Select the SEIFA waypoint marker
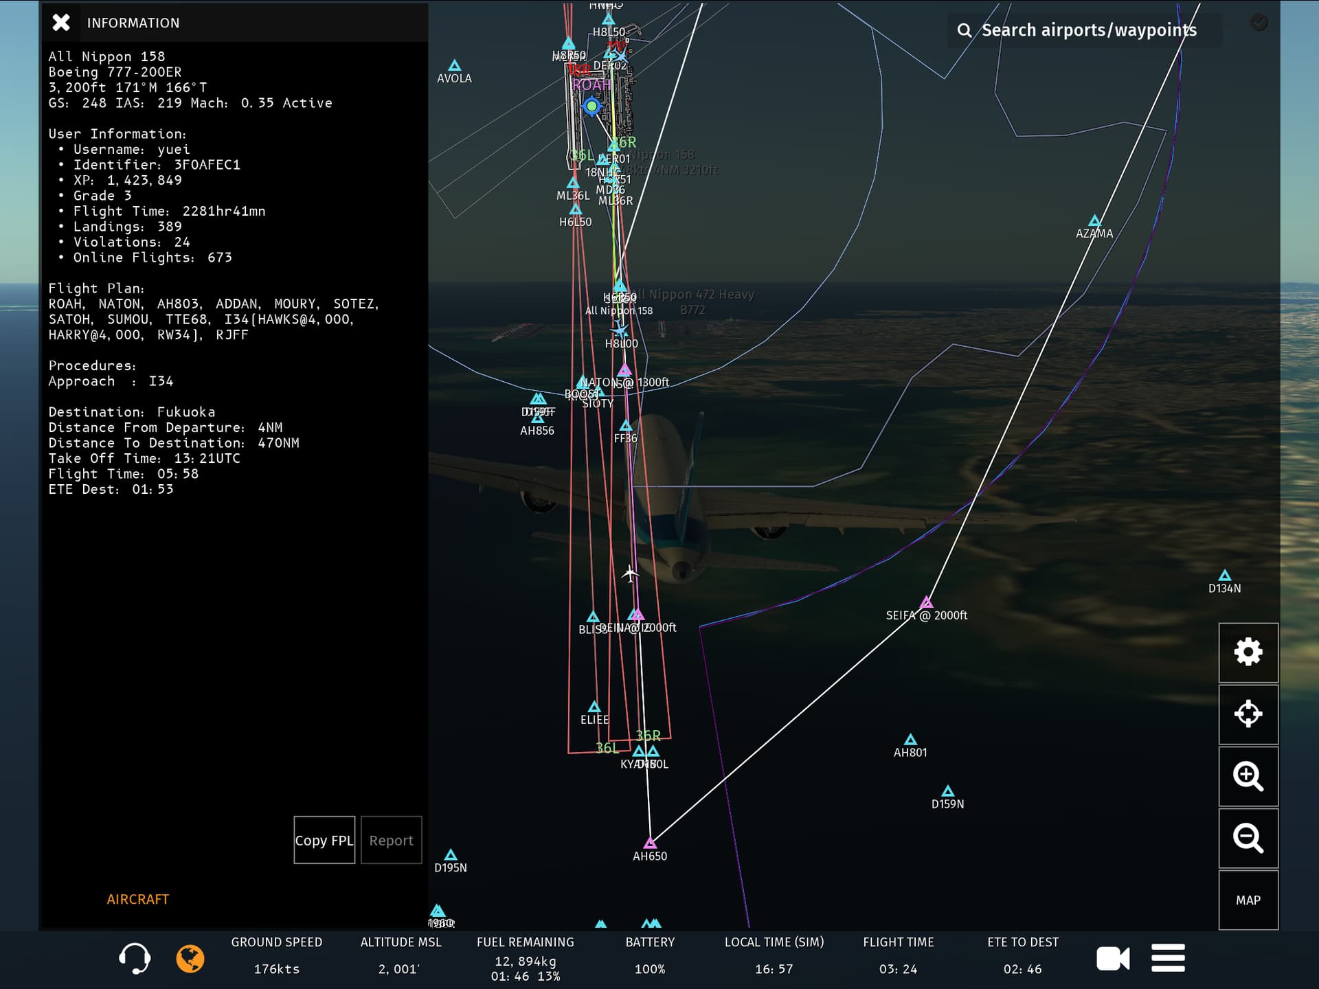 coord(927,602)
